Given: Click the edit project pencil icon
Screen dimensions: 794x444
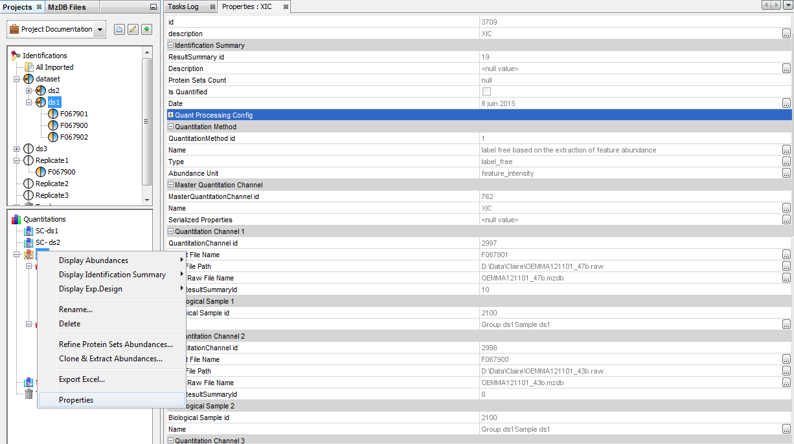Looking at the screenshot, I should click(x=133, y=29).
